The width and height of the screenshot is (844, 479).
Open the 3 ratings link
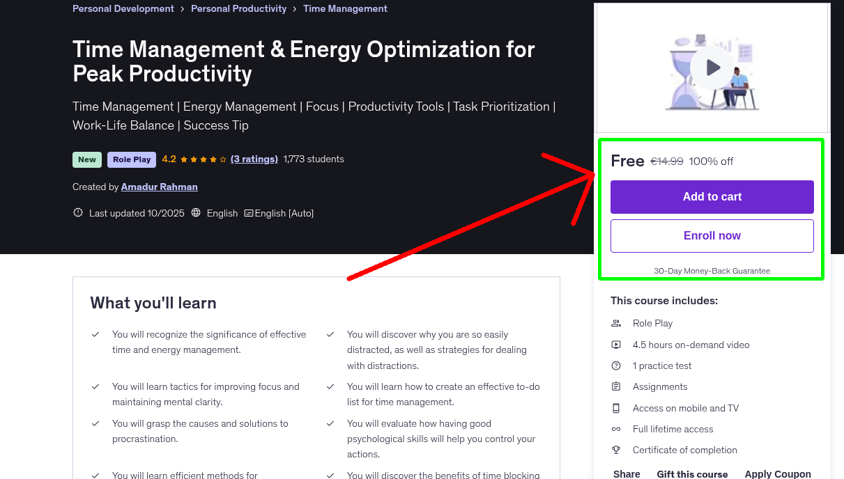(254, 159)
